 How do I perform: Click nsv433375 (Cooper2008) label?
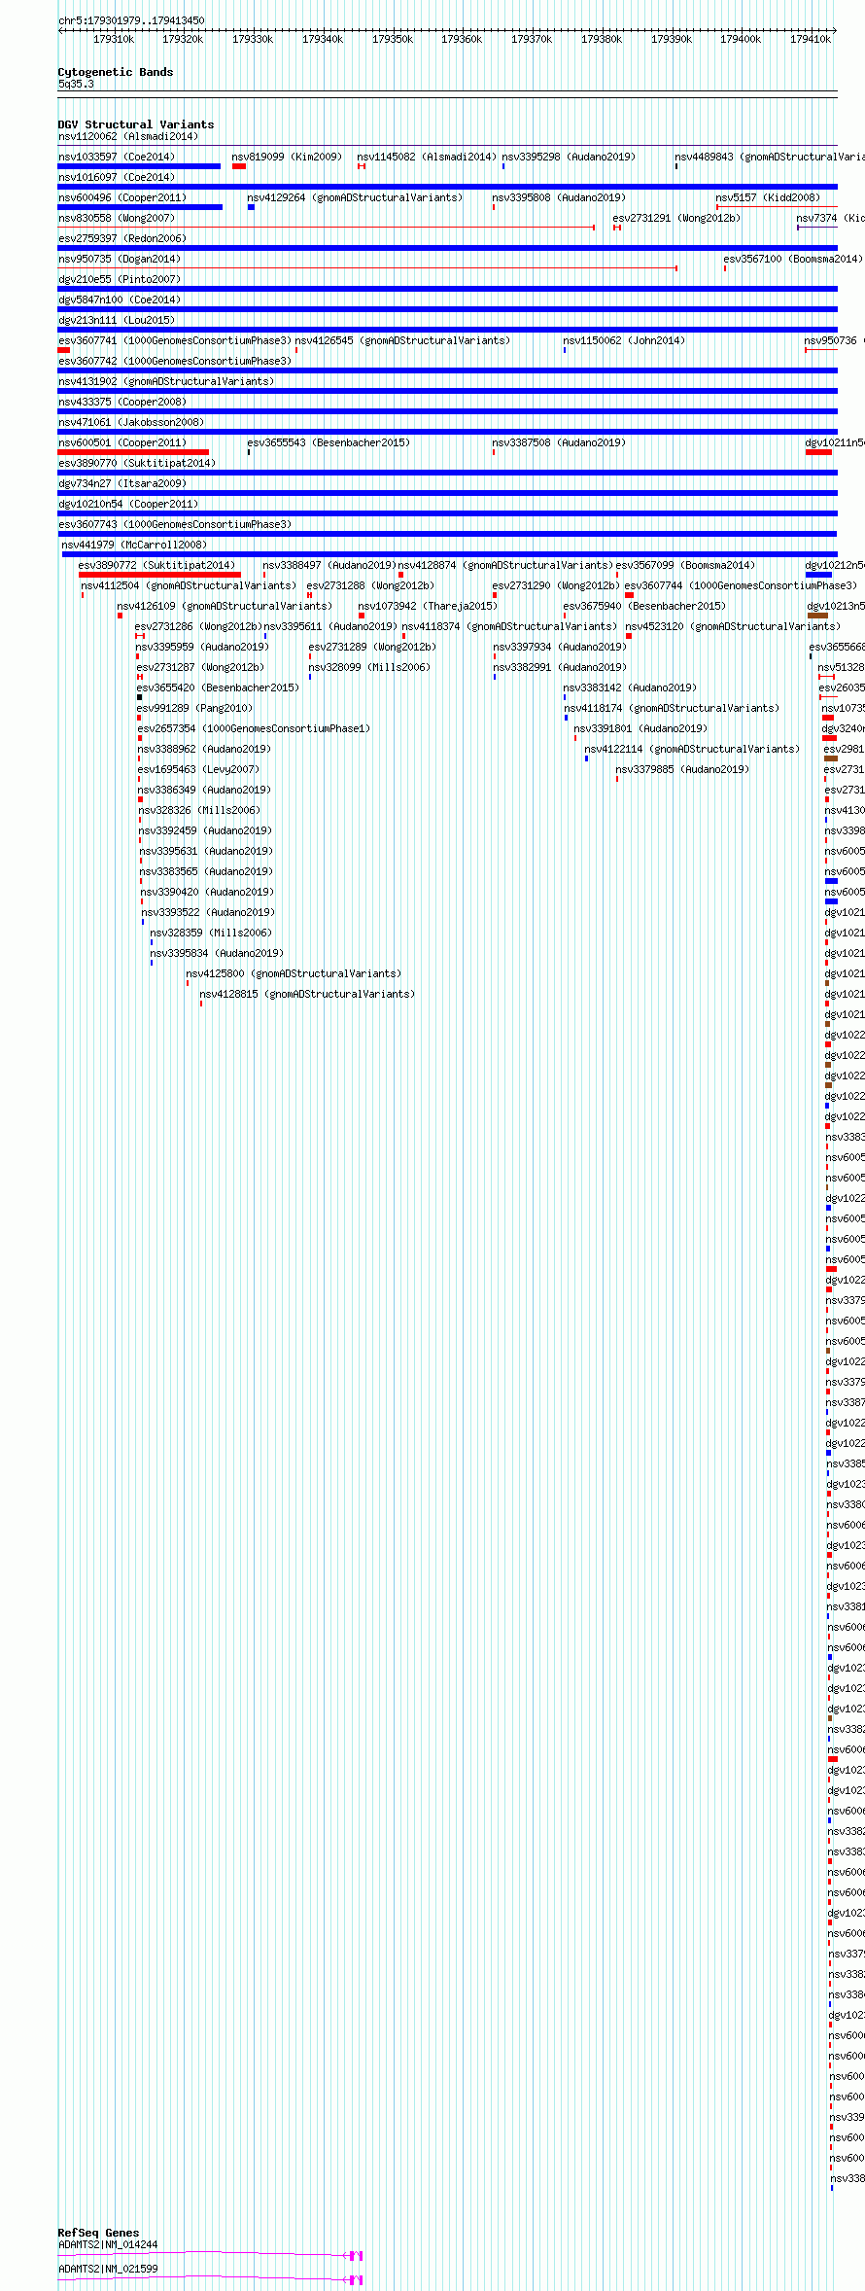pos(122,403)
